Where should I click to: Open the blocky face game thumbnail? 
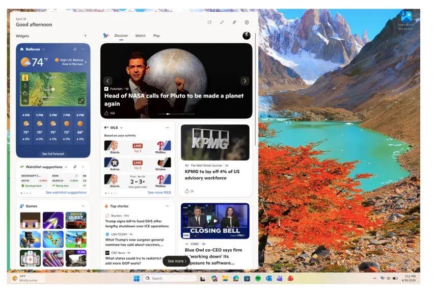point(30,220)
